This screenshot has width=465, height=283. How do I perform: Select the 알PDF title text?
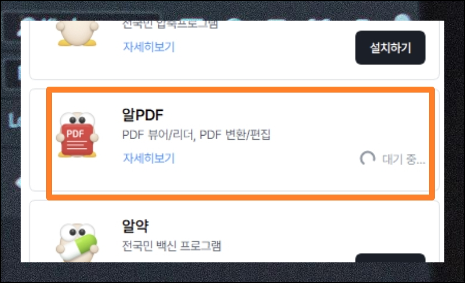(x=142, y=115)
